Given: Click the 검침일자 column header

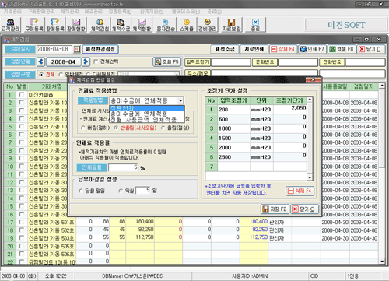Looking at the screenshot, I should pos(364,86).
